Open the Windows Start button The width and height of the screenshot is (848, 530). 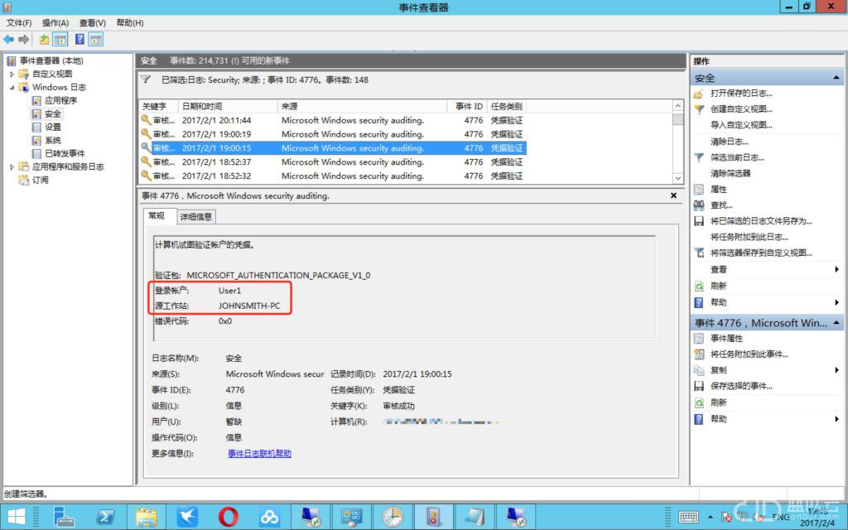coord(17,517)
